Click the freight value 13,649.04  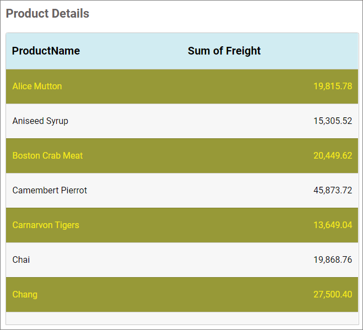click(x=333, y=225)
